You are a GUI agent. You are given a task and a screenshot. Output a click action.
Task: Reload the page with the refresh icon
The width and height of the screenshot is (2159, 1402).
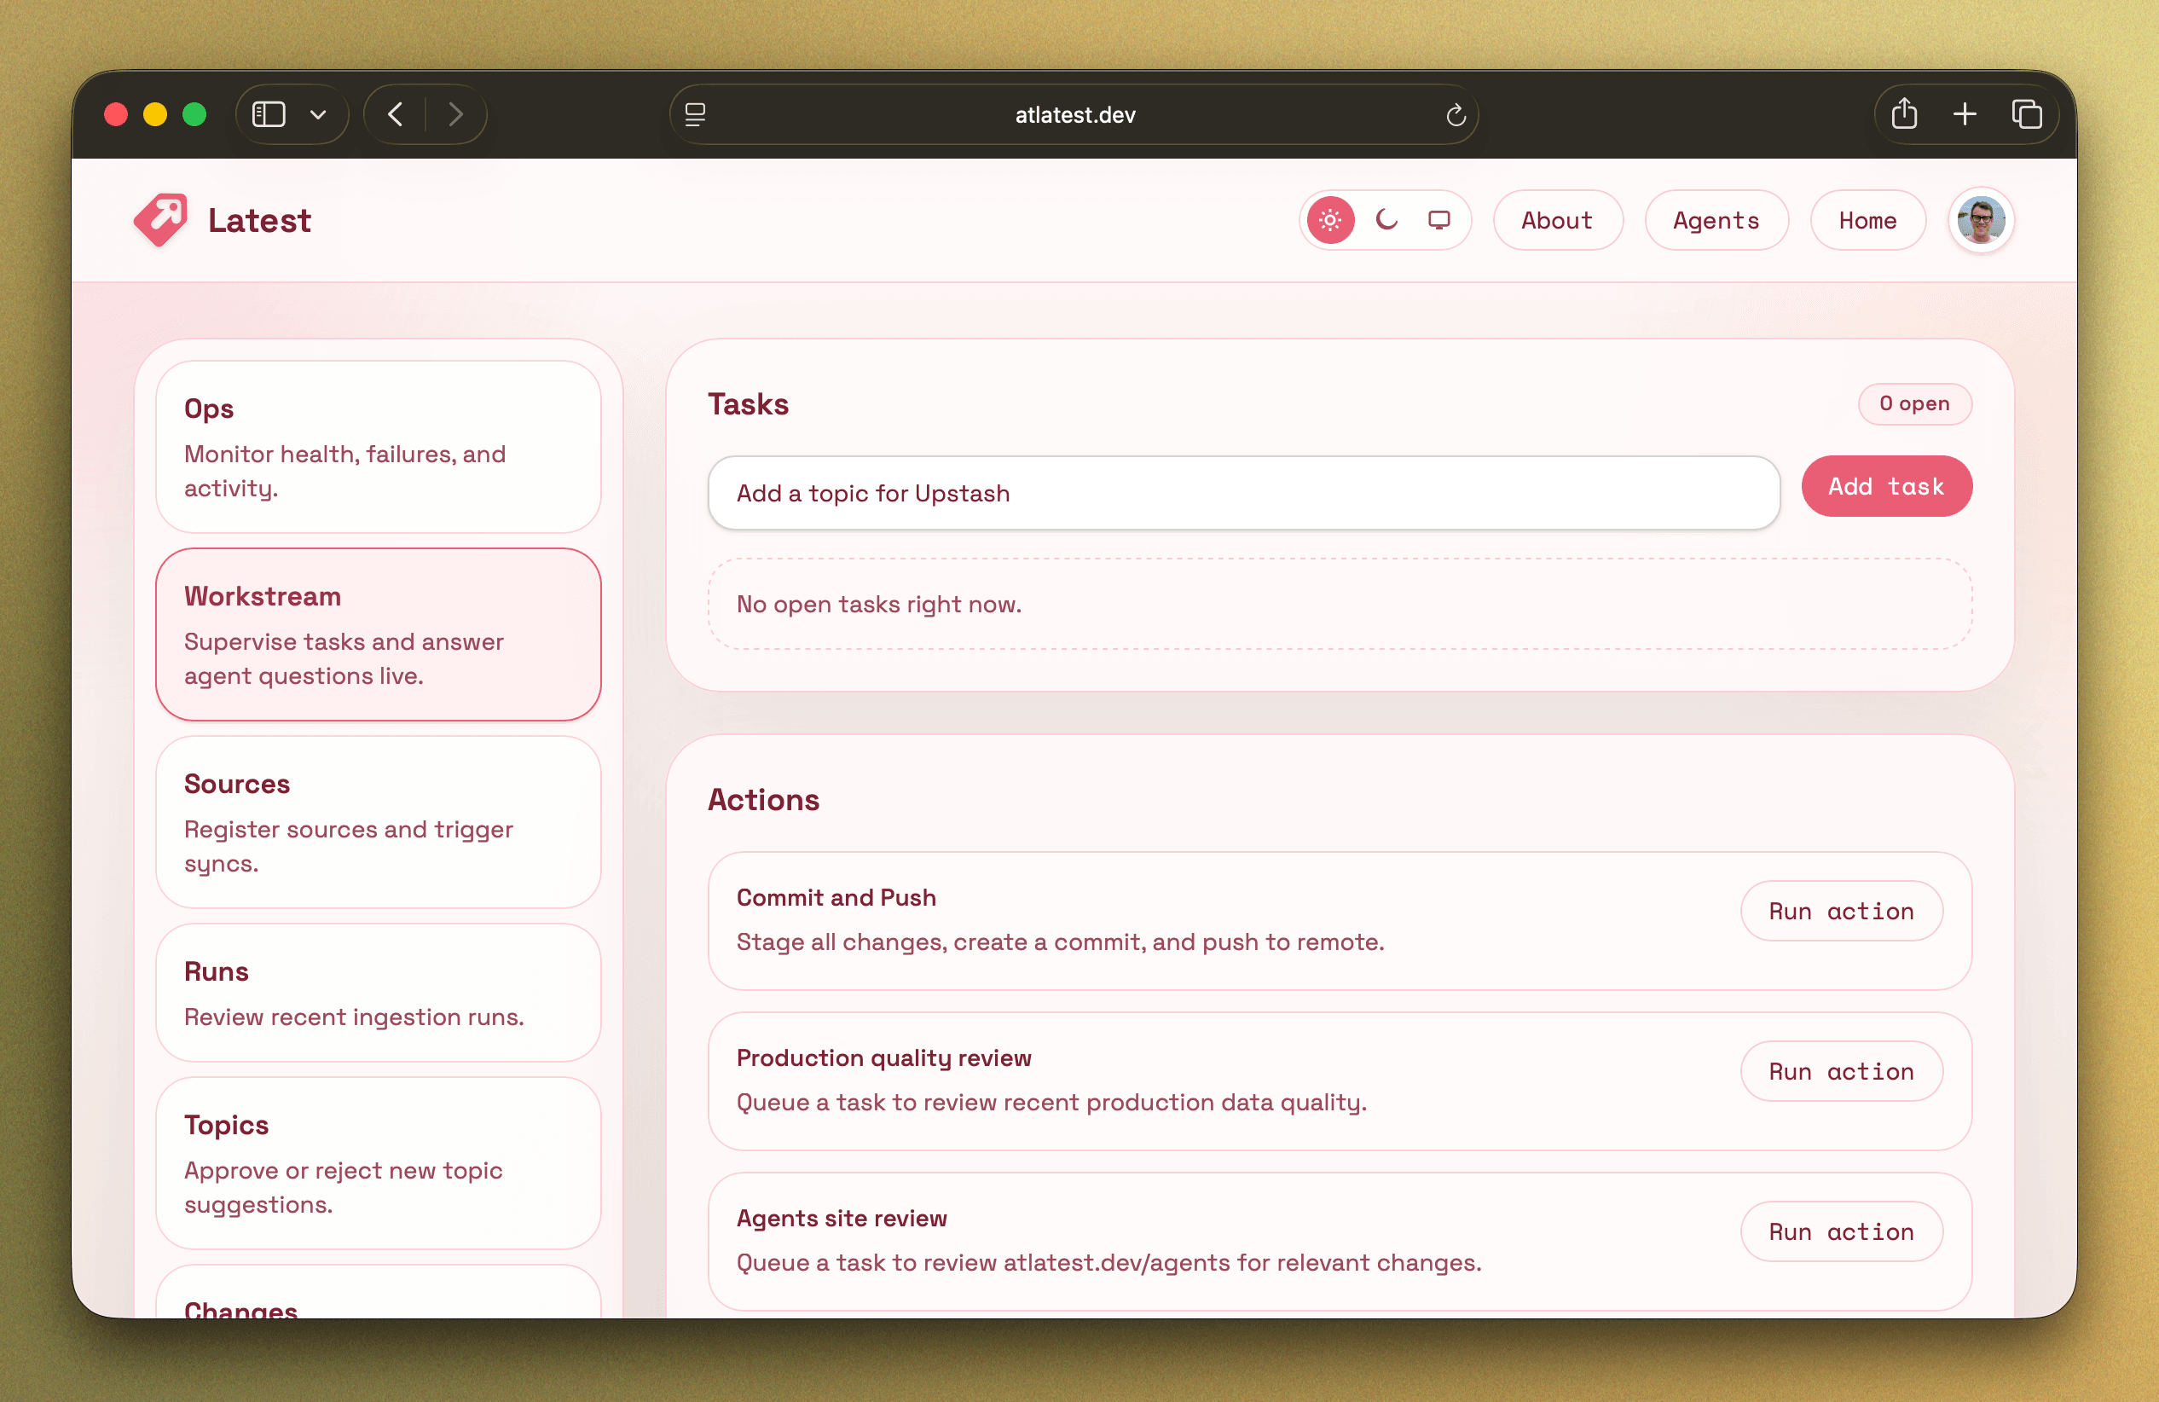tap(1456, 114)
